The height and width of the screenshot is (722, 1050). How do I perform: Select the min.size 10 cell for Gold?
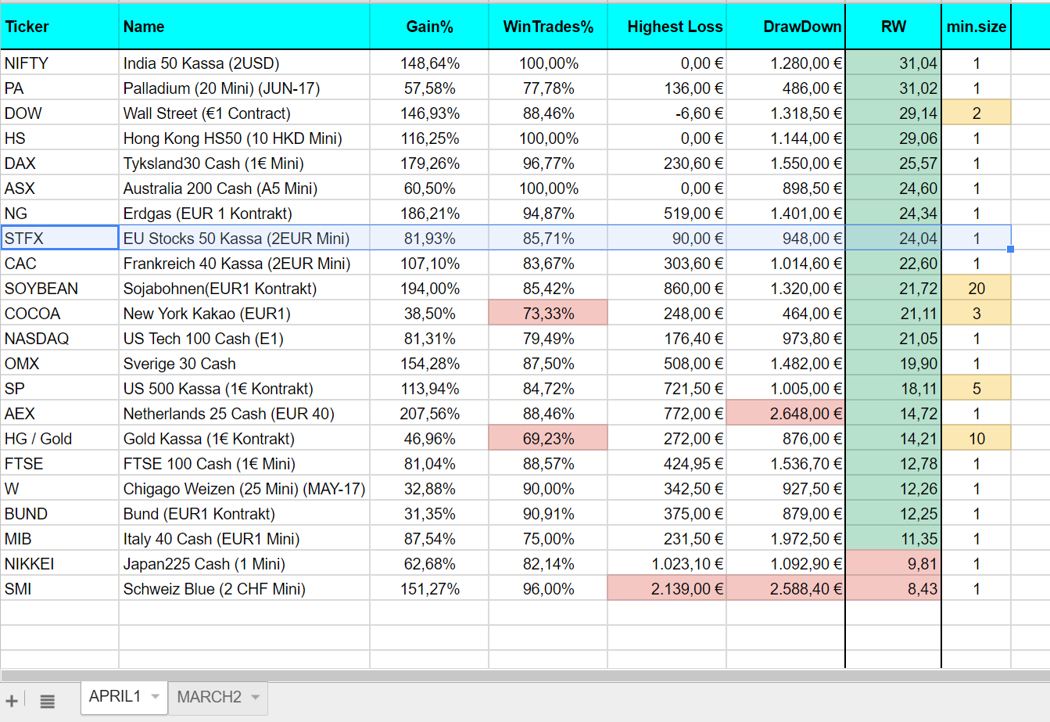click(977, 439)
